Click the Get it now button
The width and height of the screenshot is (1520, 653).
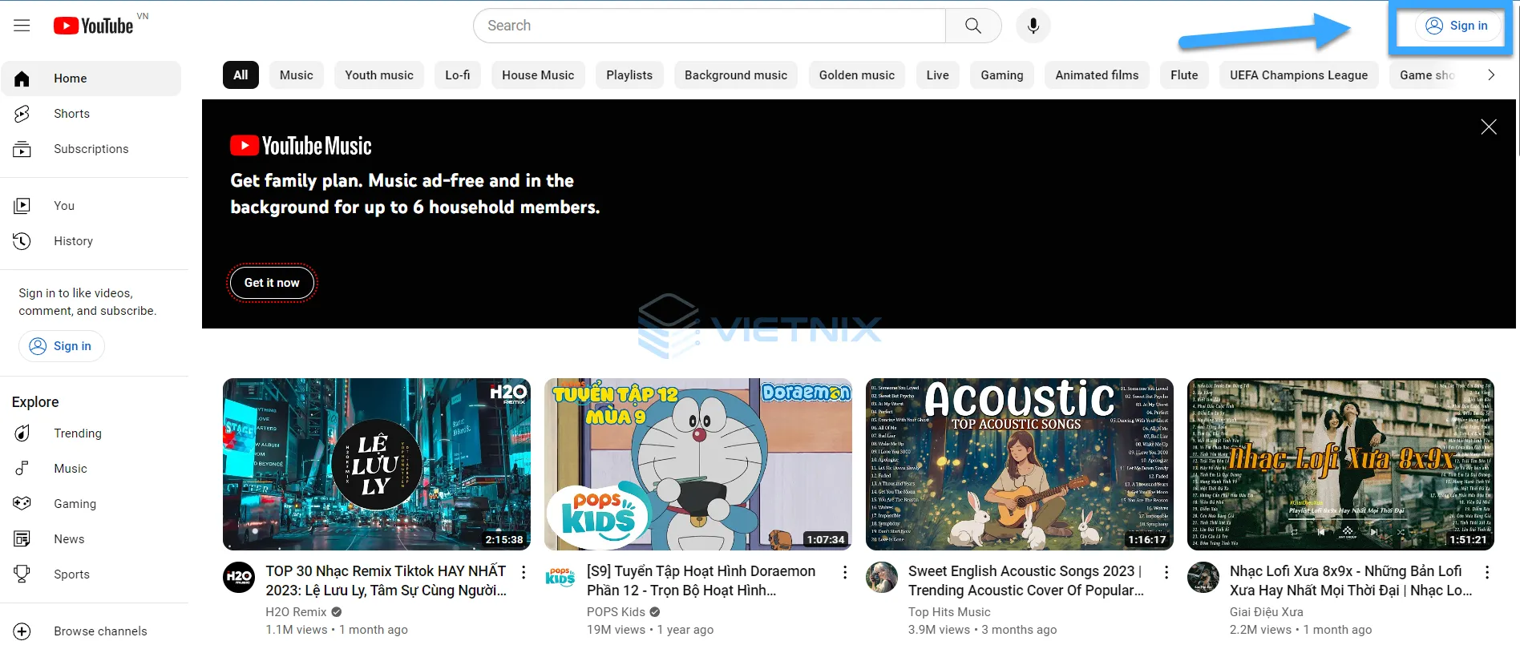pos(272,283)
